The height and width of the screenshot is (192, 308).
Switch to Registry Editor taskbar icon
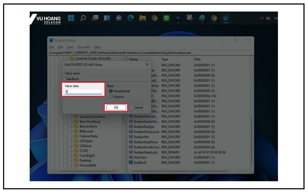[x=226, y=18]
